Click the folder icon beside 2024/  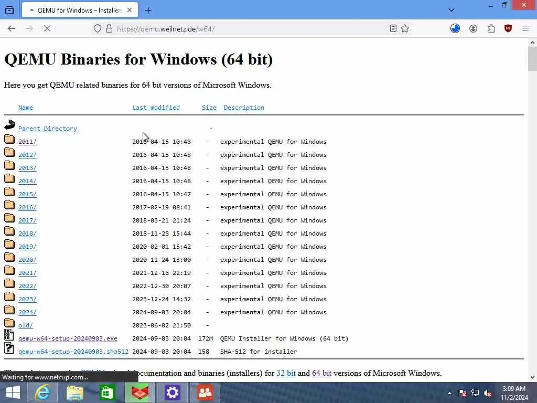[x=9, y=310]
